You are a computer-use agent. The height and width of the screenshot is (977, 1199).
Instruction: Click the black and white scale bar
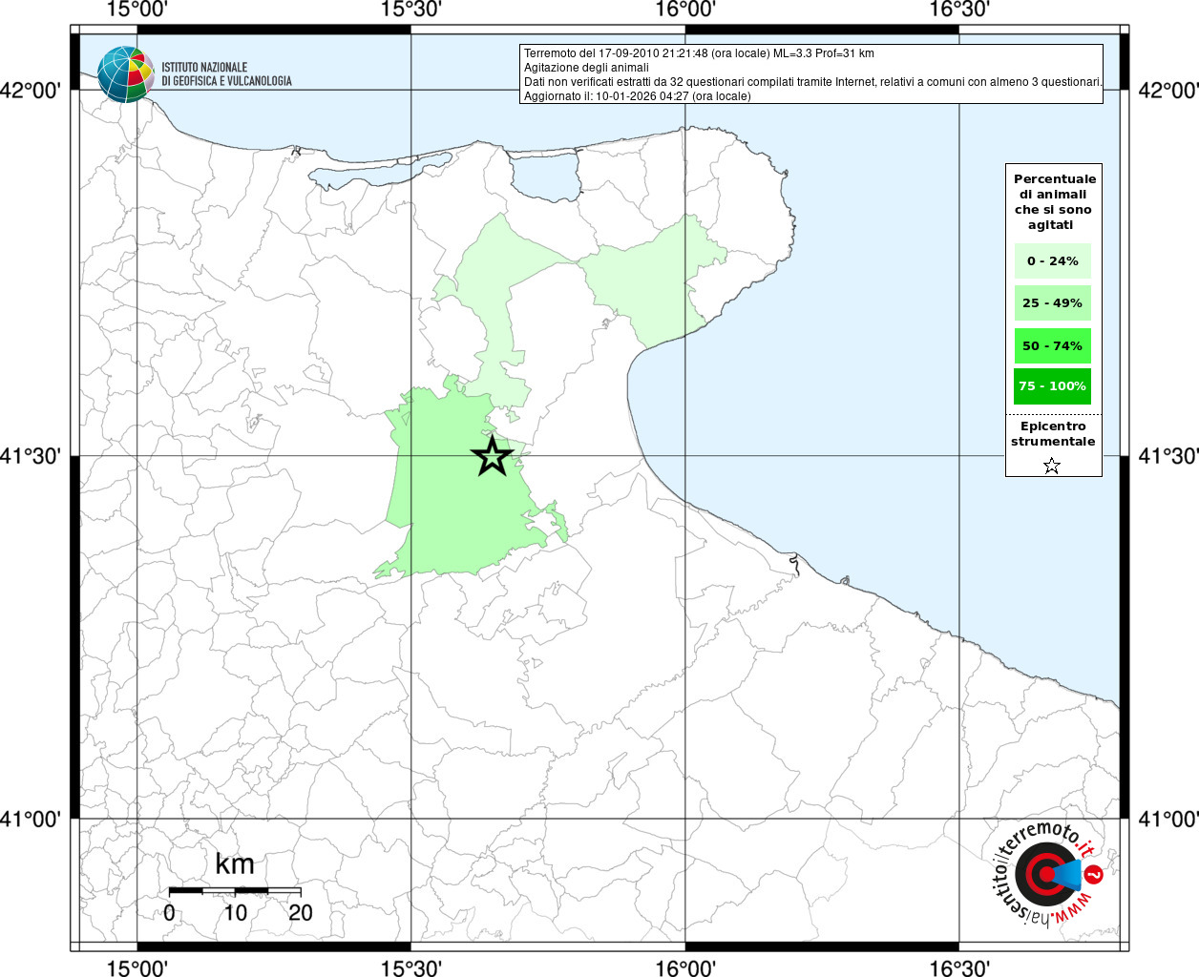point(235,890)
